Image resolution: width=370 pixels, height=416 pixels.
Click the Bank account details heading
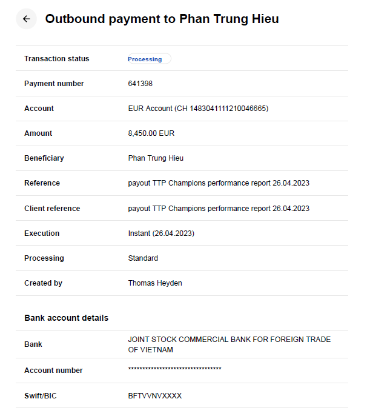(67, 318)
